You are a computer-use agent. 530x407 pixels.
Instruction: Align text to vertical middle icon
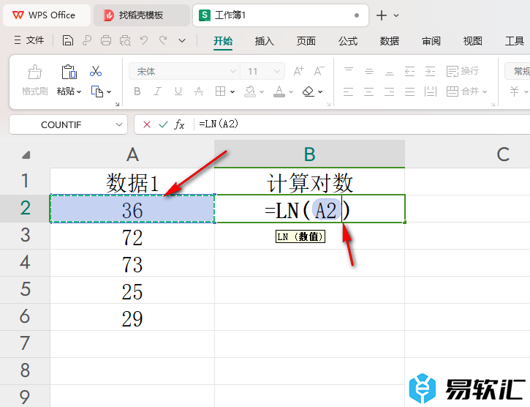[x=369, y=71]
